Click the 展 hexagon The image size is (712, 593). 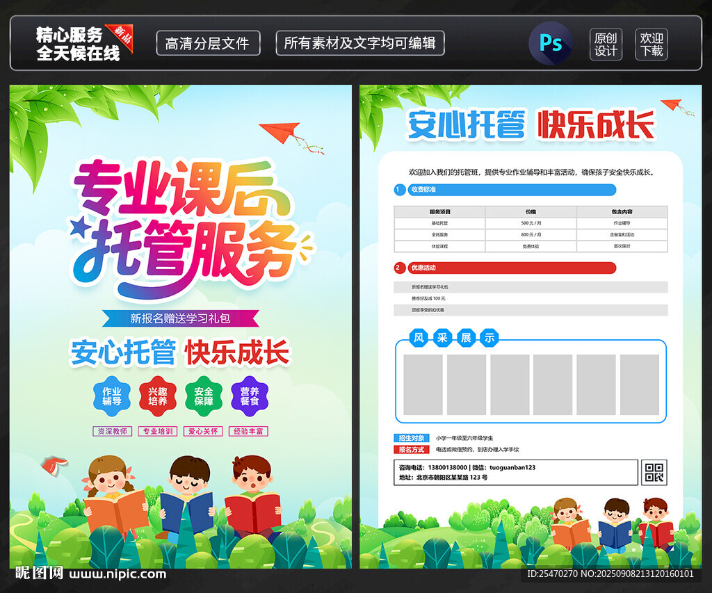[x=466, y=338]
